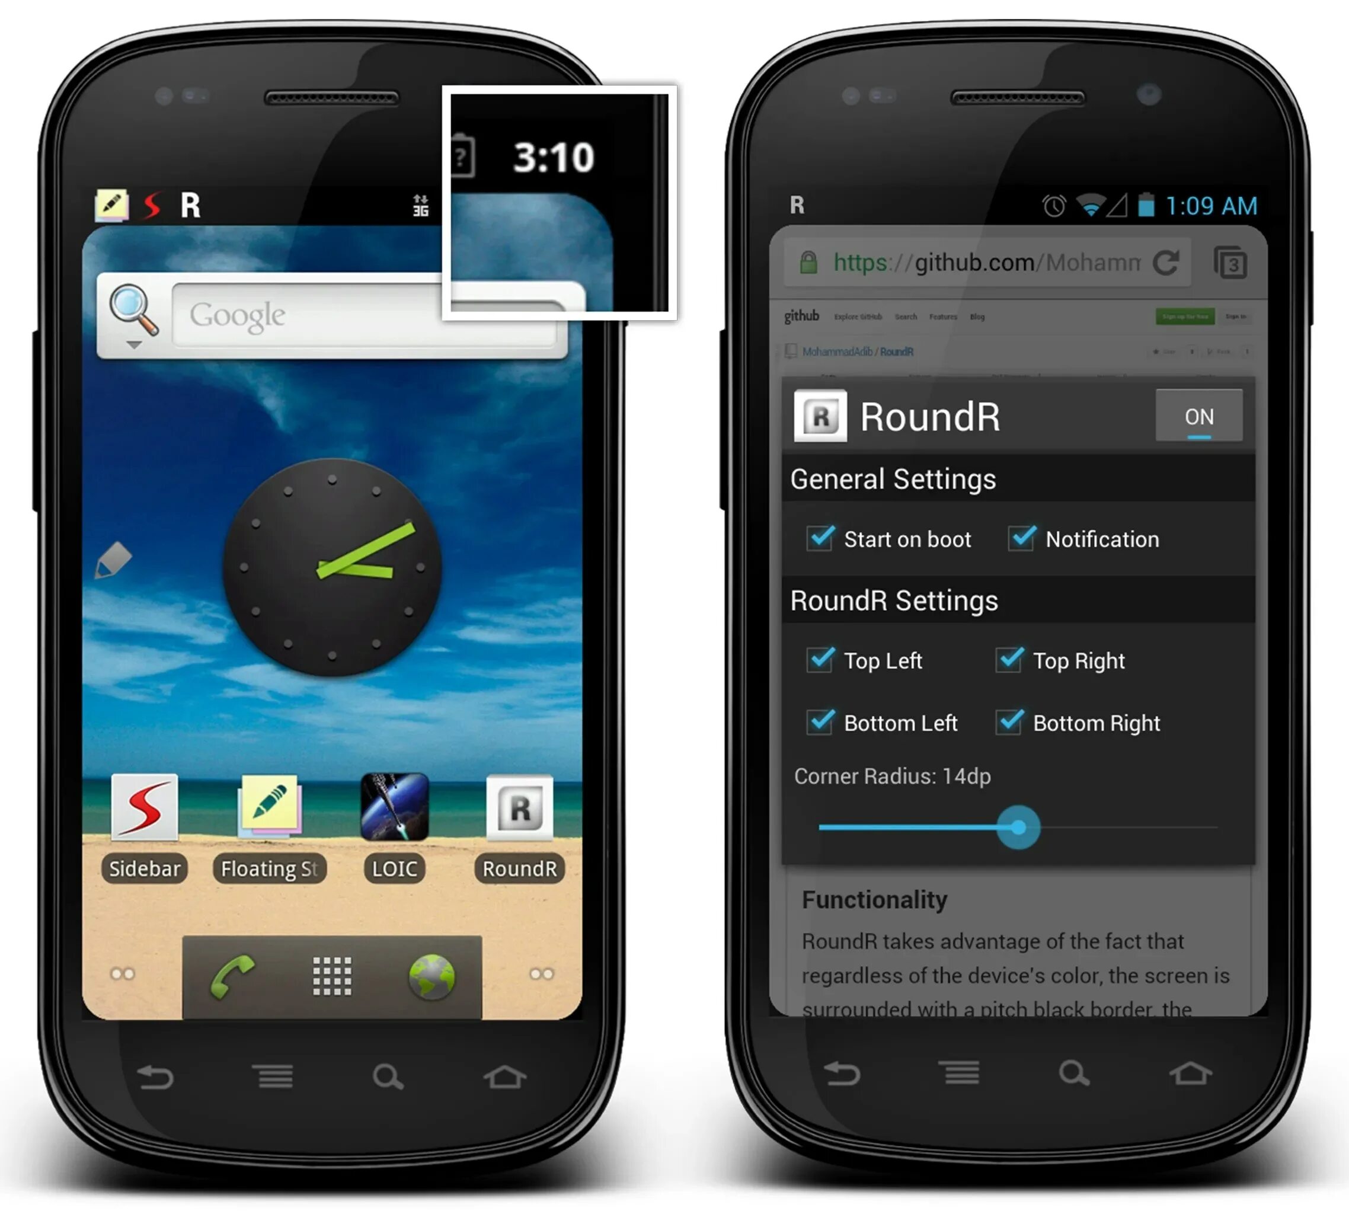Viewport: 1349px width, 1214px height.
Task: Toggle RoundR ON switch
Action: 1199,417
